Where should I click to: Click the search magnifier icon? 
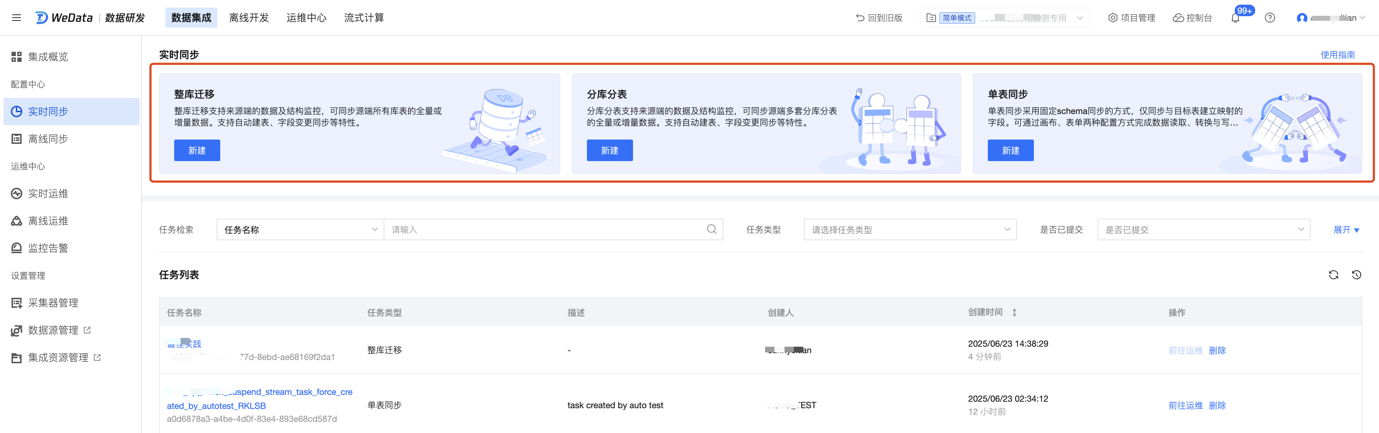(711, 229)
